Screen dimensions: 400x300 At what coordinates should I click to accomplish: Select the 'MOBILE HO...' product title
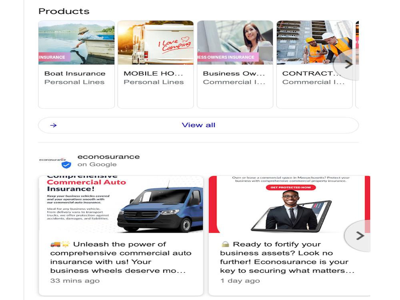[153, 74]
